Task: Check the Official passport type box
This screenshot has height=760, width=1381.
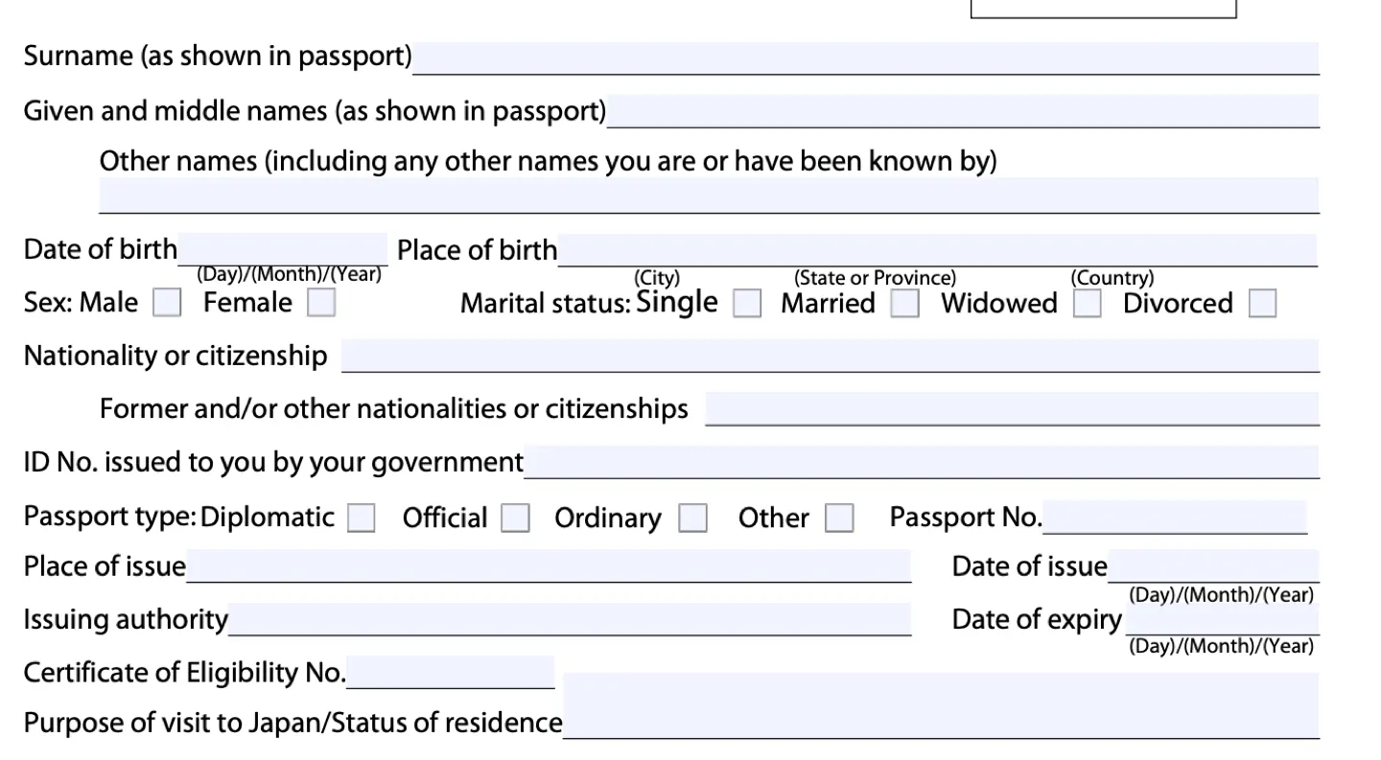Action: click(x=516, y=518)
